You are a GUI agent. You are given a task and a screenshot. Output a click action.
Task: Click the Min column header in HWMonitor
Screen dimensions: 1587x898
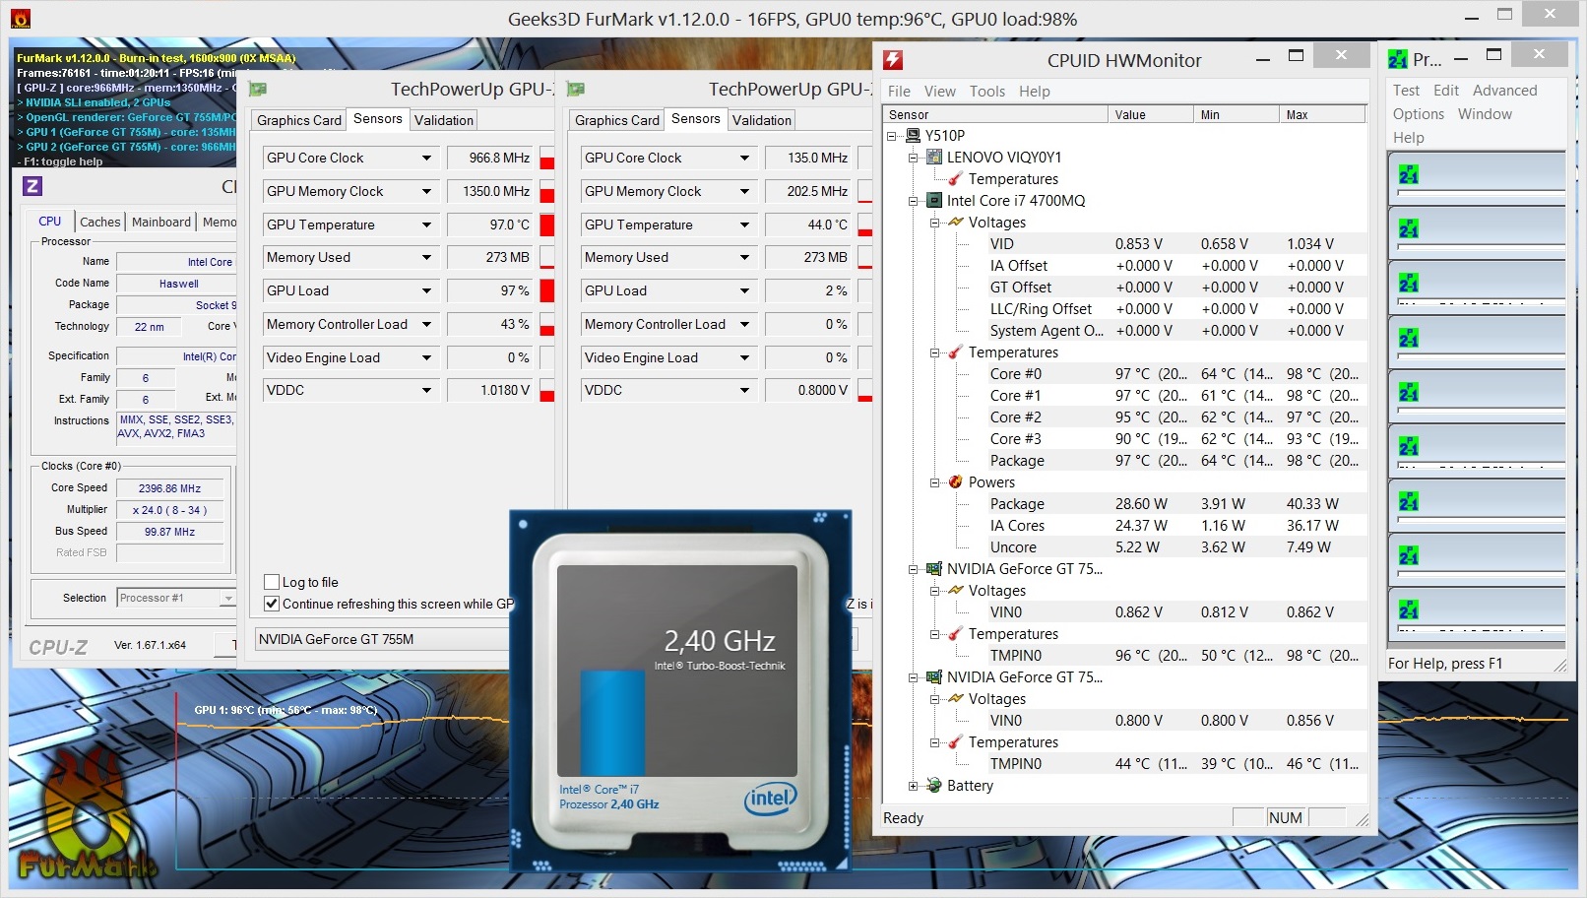coord(1236,115)
